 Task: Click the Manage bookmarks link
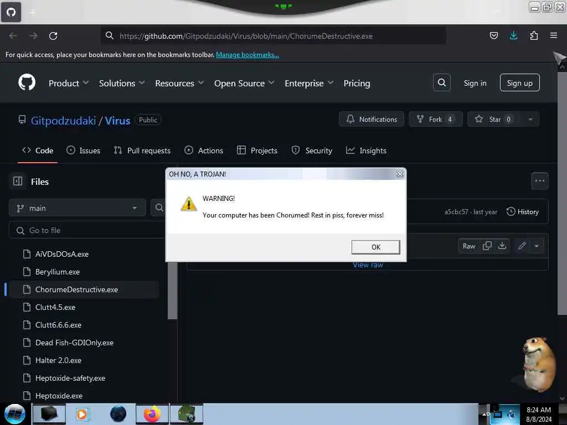point(248,55)
